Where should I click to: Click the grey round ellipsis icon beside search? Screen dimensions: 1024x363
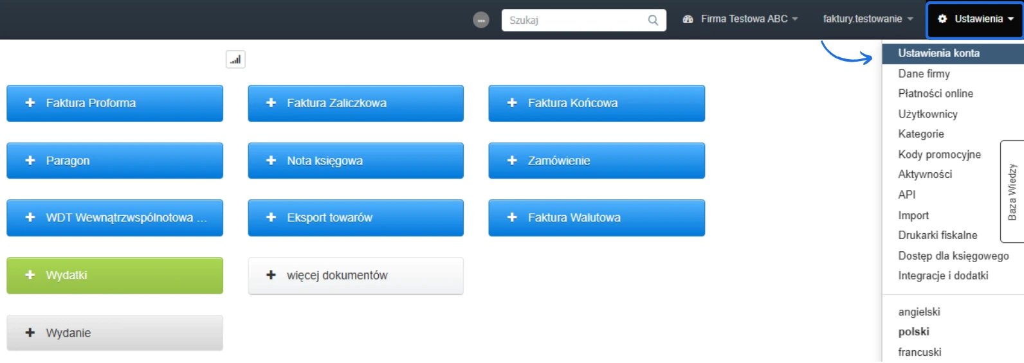[481, 20]
